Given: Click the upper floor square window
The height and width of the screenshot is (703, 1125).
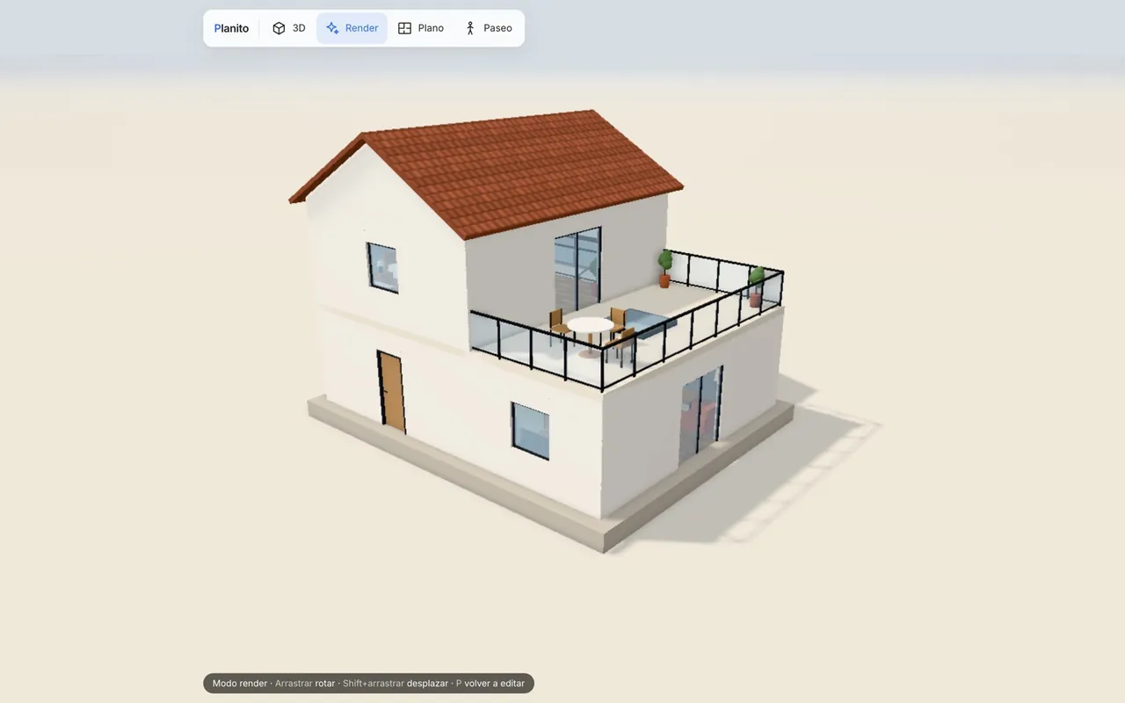Looking at the screenshot, I should (x=382, y=268).
